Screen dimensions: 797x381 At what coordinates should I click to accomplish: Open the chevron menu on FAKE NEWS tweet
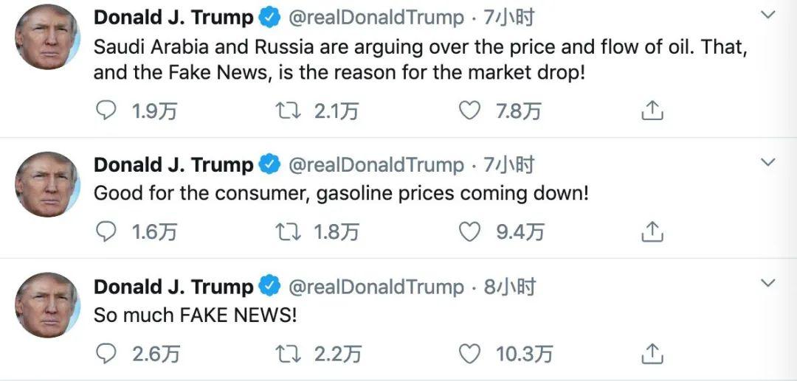(x=768, y=284)
